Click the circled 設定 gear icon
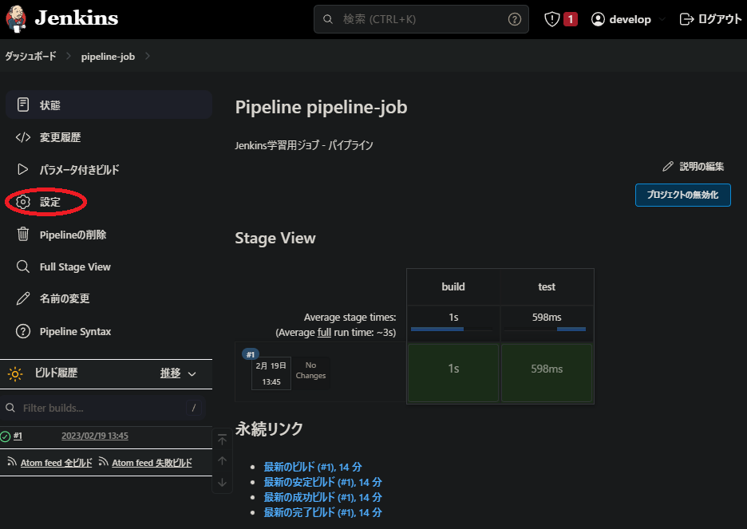 (23, 202)
